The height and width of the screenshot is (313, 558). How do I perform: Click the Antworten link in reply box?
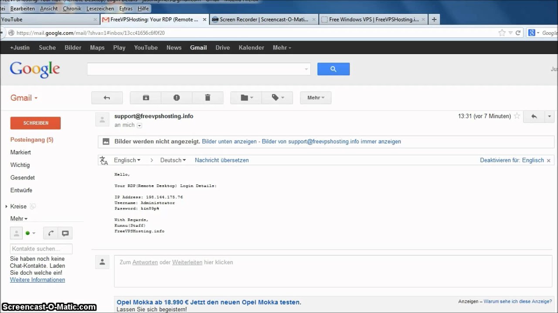click(x=145, y=262)
